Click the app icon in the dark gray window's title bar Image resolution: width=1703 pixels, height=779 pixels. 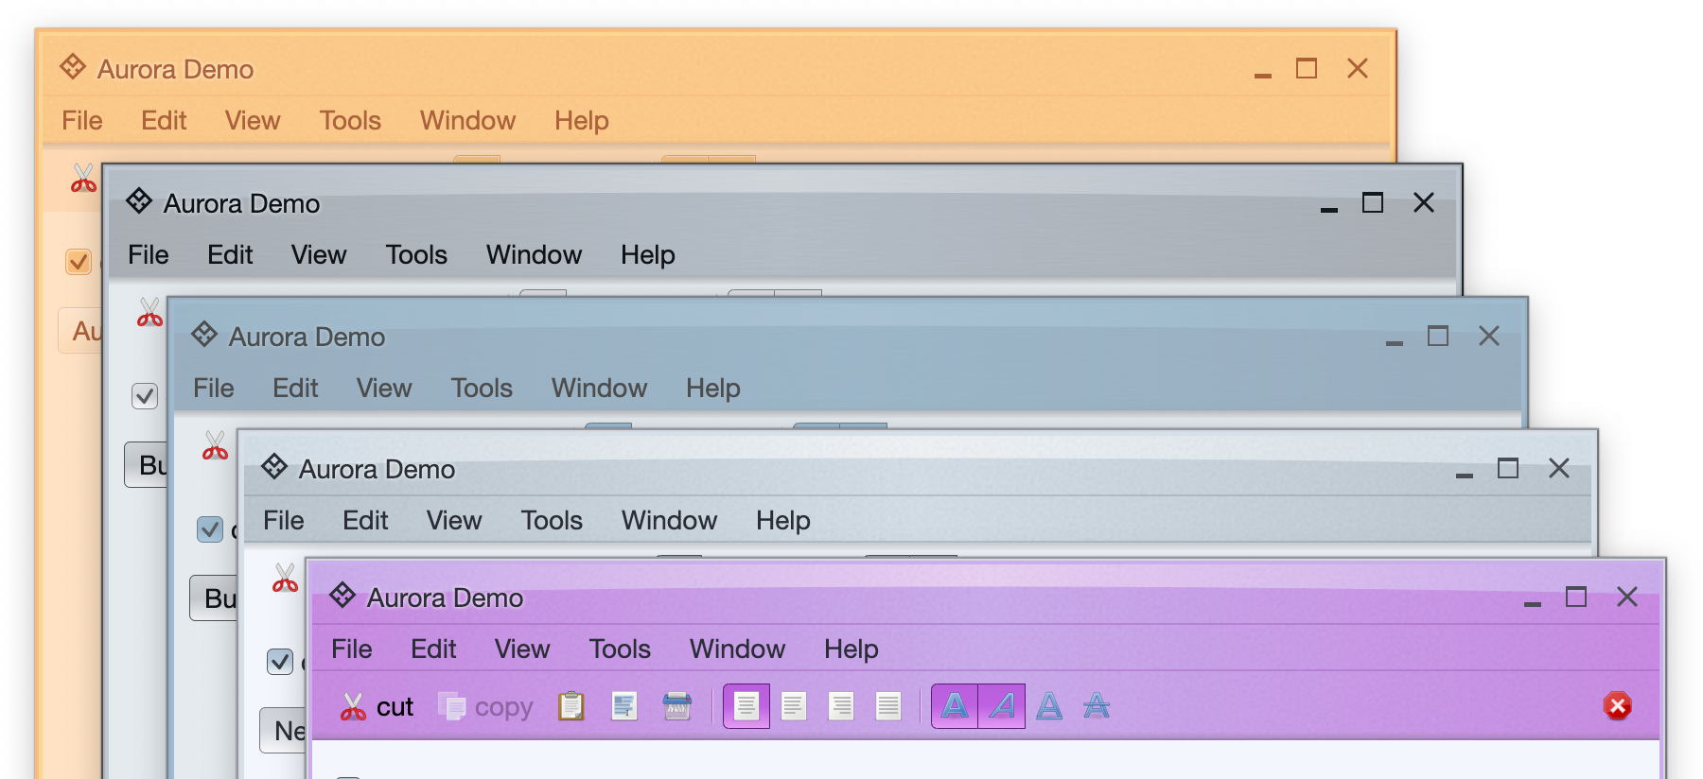point(139,200)
